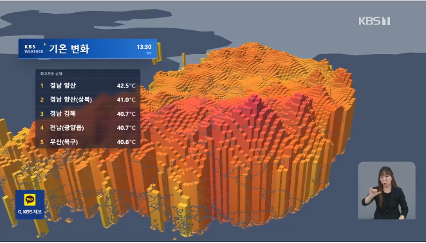Click the KakaoTalk TALK icon
Image resolution: width=426 pixels, height=243 pixels.
[x=30, y=199]
